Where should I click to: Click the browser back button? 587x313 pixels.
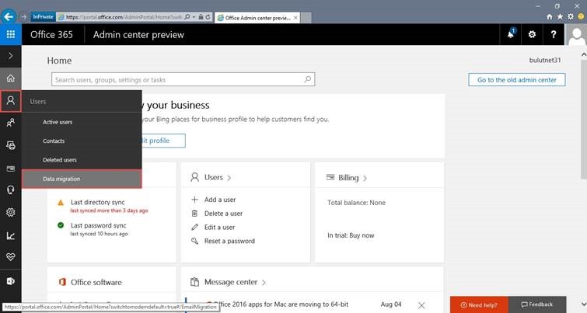[x=9, y=17]
